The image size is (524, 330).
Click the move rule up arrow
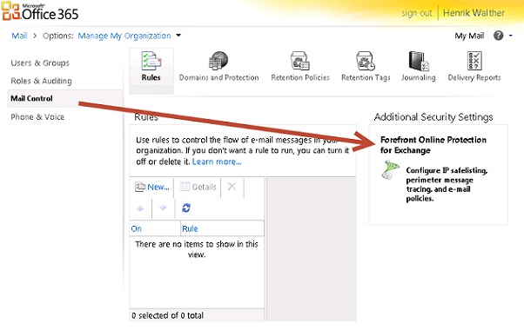click(x=140, y=208)
